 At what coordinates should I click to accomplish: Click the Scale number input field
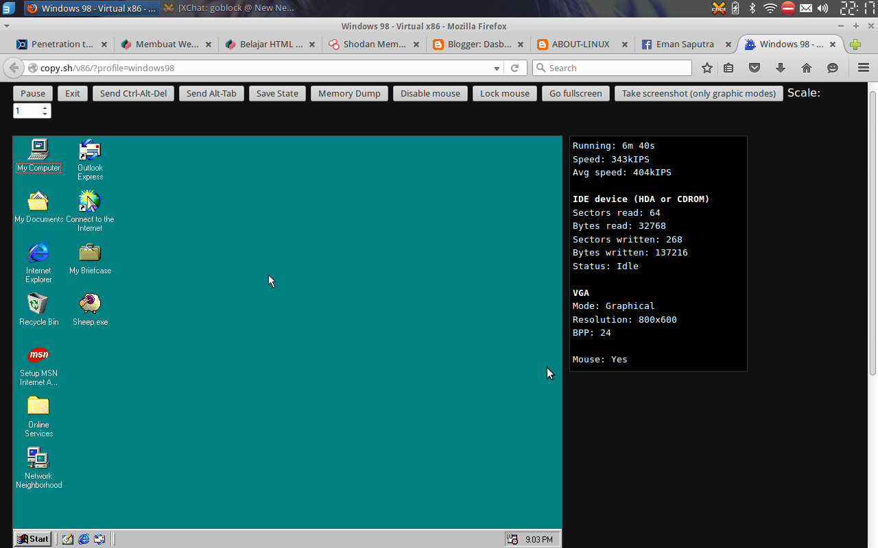32,110
